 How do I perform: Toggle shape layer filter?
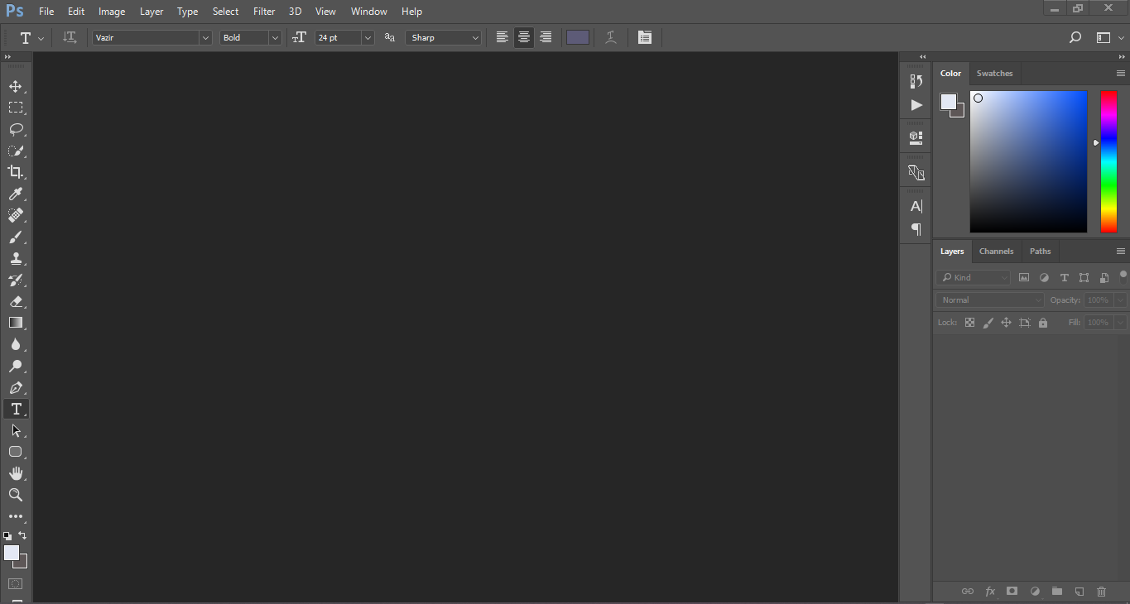click(1084, 278)
